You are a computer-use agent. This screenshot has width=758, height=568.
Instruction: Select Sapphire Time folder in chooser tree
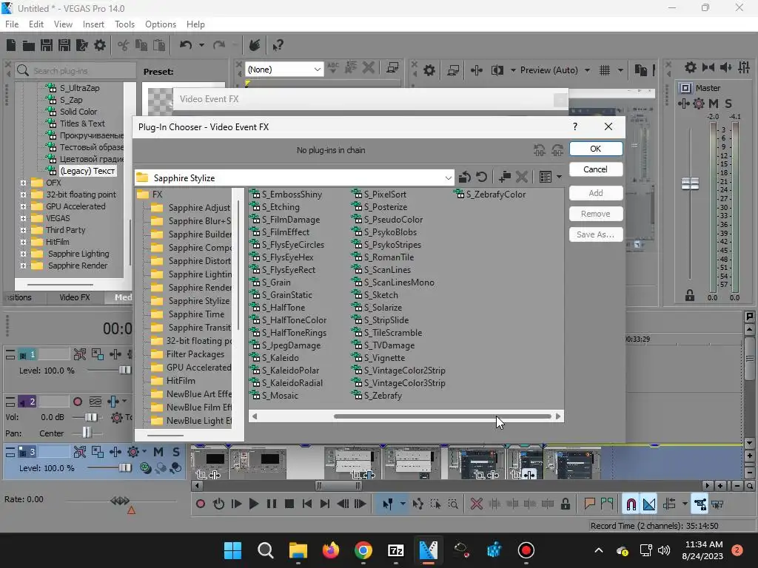click(x=195, y=314)
